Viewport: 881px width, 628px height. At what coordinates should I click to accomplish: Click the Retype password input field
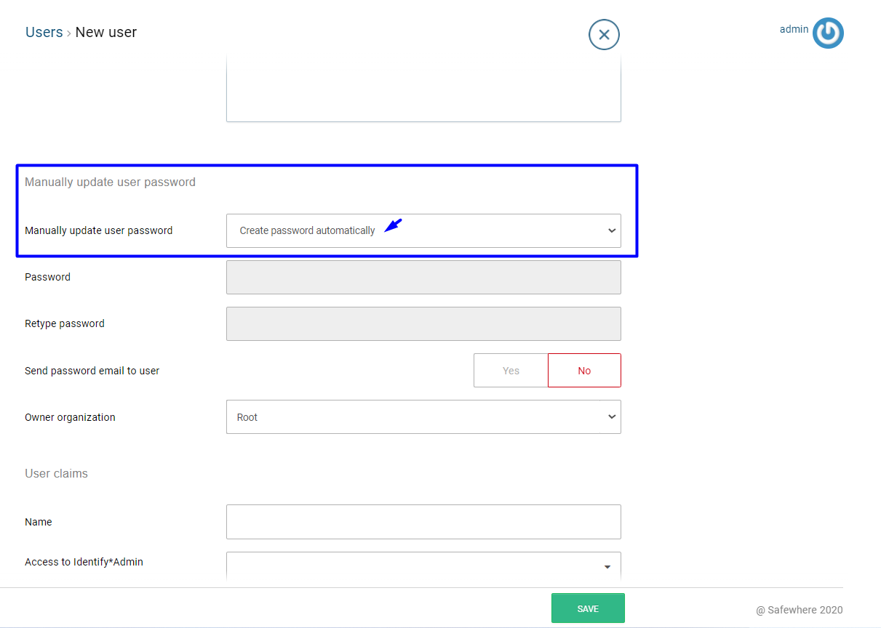pyautogui.click(x=423, y=324)
